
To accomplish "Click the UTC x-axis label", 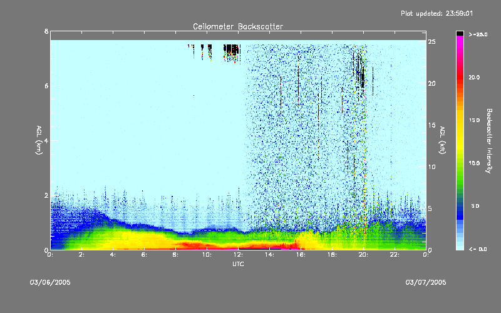I will tap(238, 264).
